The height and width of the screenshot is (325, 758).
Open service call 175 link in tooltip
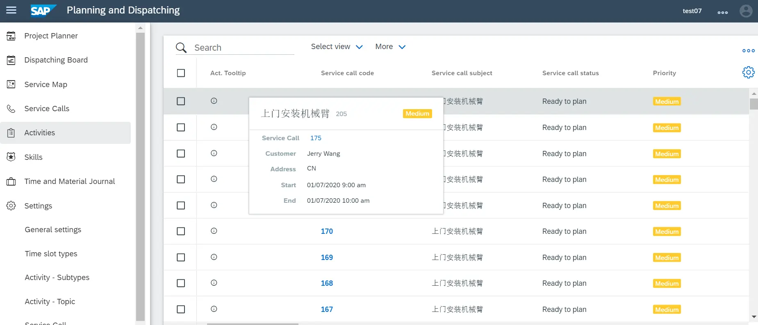click(316, 138)
